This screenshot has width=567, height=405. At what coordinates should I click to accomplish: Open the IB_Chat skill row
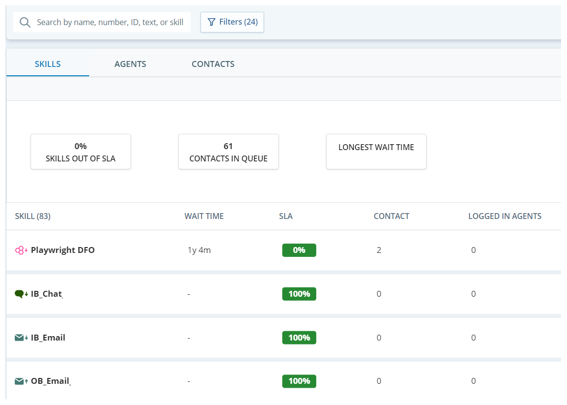(284, 294)
